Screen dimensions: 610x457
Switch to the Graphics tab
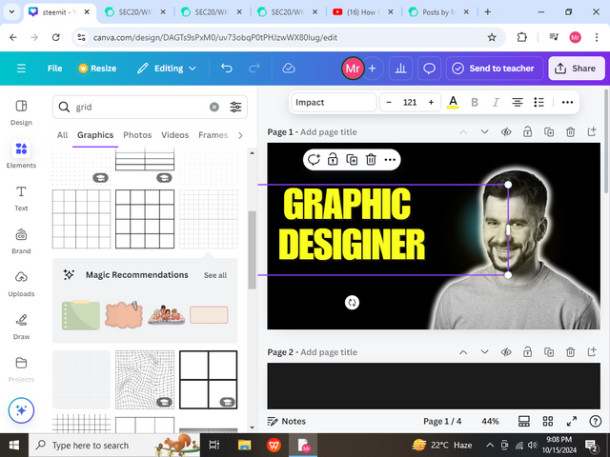95,135
